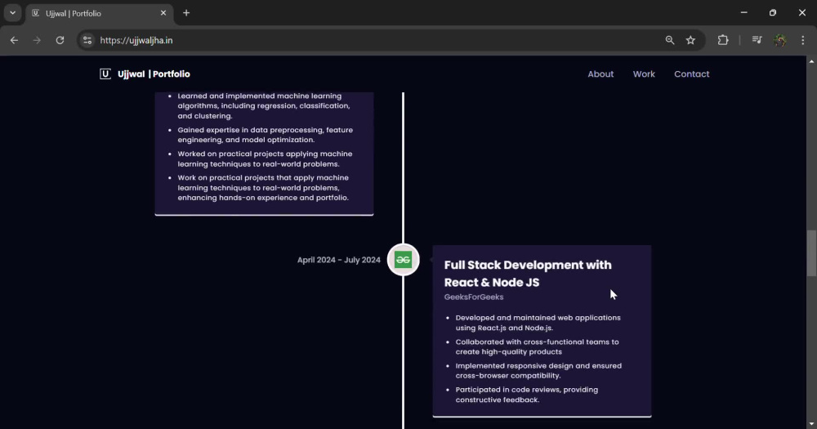Open the tab search dropdown arrow

click(12, 13)
